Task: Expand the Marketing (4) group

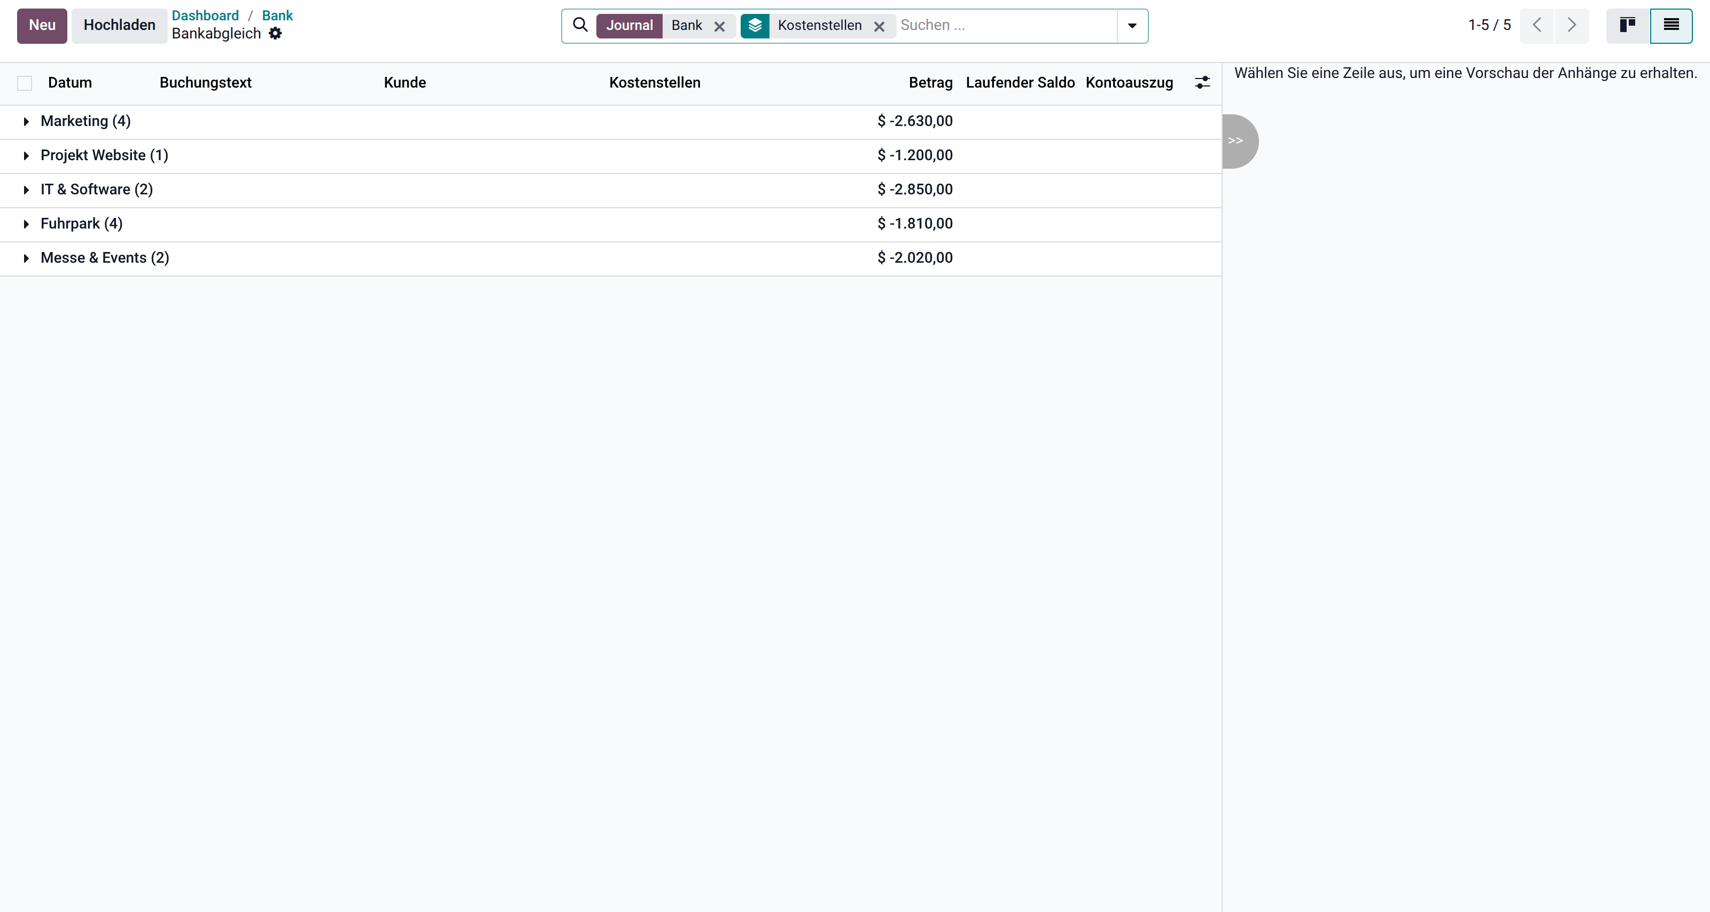Action: click(85, 121)
